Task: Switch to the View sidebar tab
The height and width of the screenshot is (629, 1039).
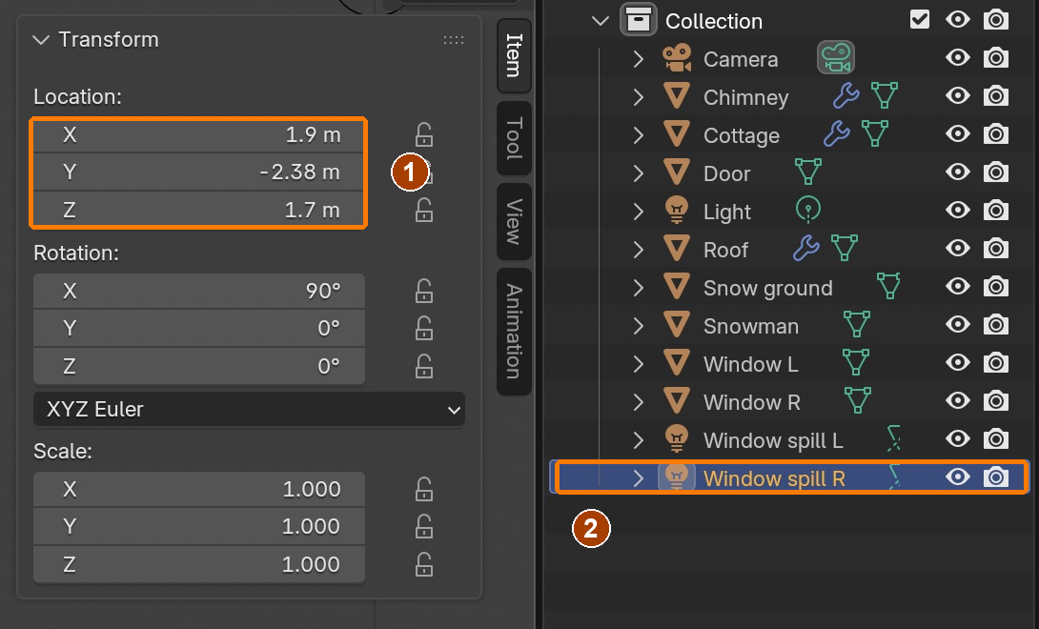Action: (514, 221)
